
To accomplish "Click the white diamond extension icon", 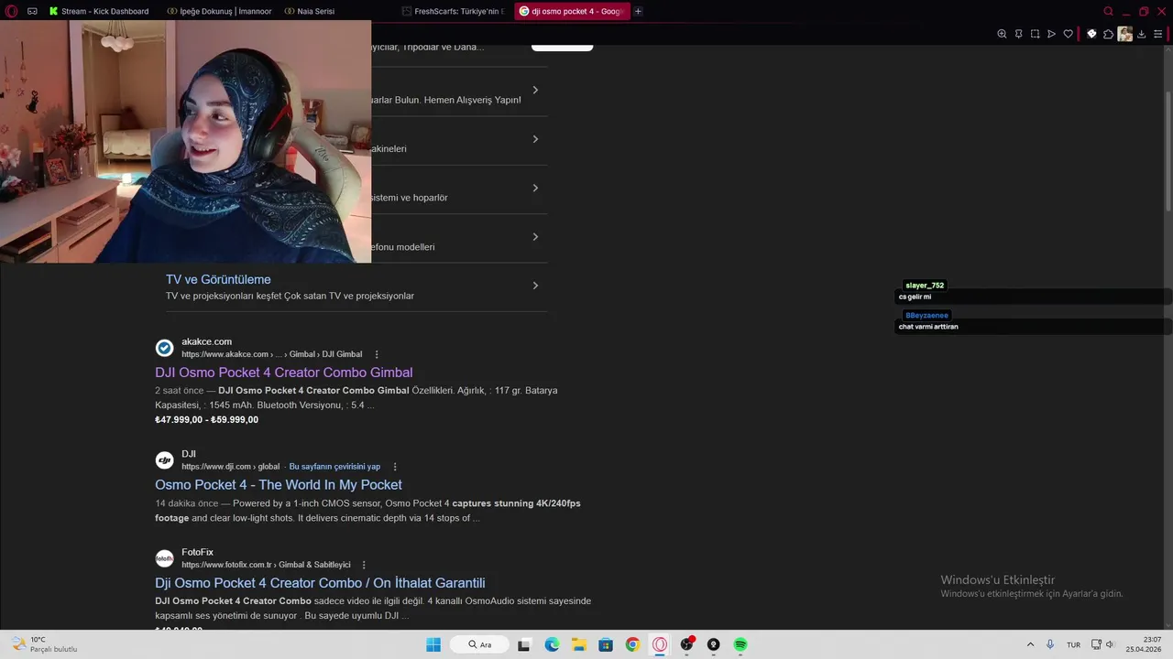I will pos(1091,34).
